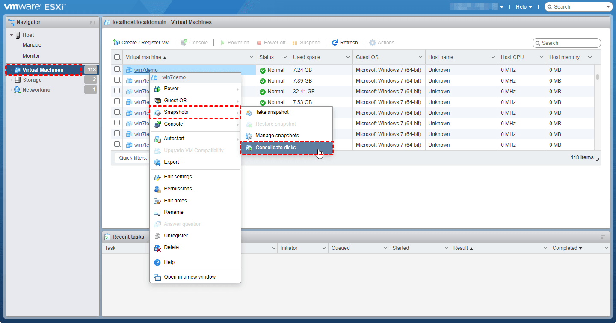This screenshot has width=616, height=323.
Task: Check the box for the 7.53 GB row
Action: tap(117, 101)
